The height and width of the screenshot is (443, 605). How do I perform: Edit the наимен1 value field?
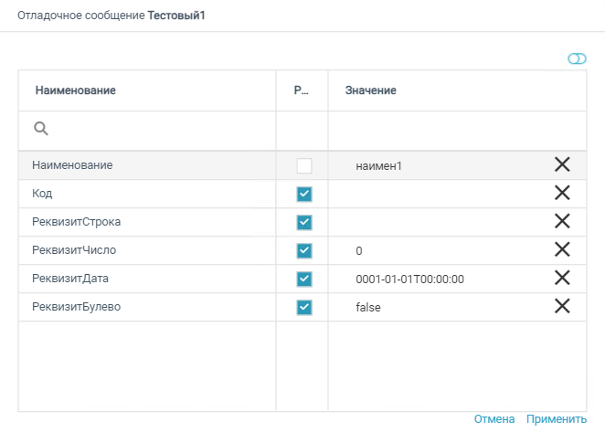click(x=379, y=166)
